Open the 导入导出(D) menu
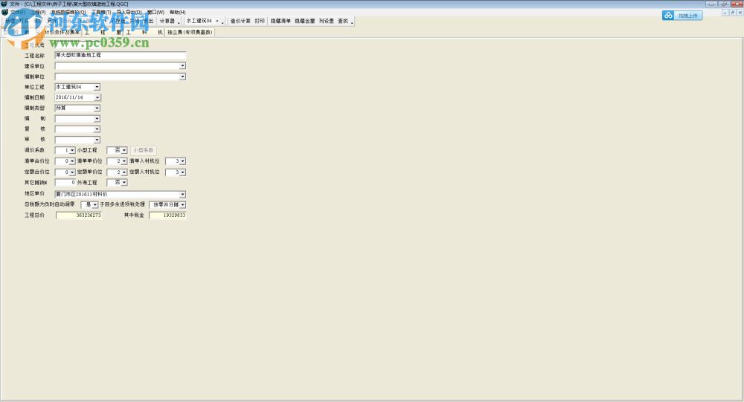This screenshot has width=744, height=402. click(x=129, y=13)
